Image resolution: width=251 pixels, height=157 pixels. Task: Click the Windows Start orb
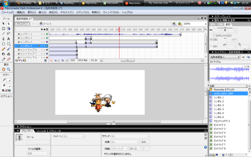pos(6,3)
